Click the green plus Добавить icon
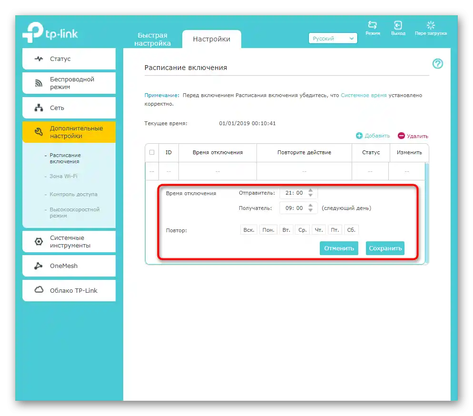Screen dimensions: 473x416 [x=359, y=136]
